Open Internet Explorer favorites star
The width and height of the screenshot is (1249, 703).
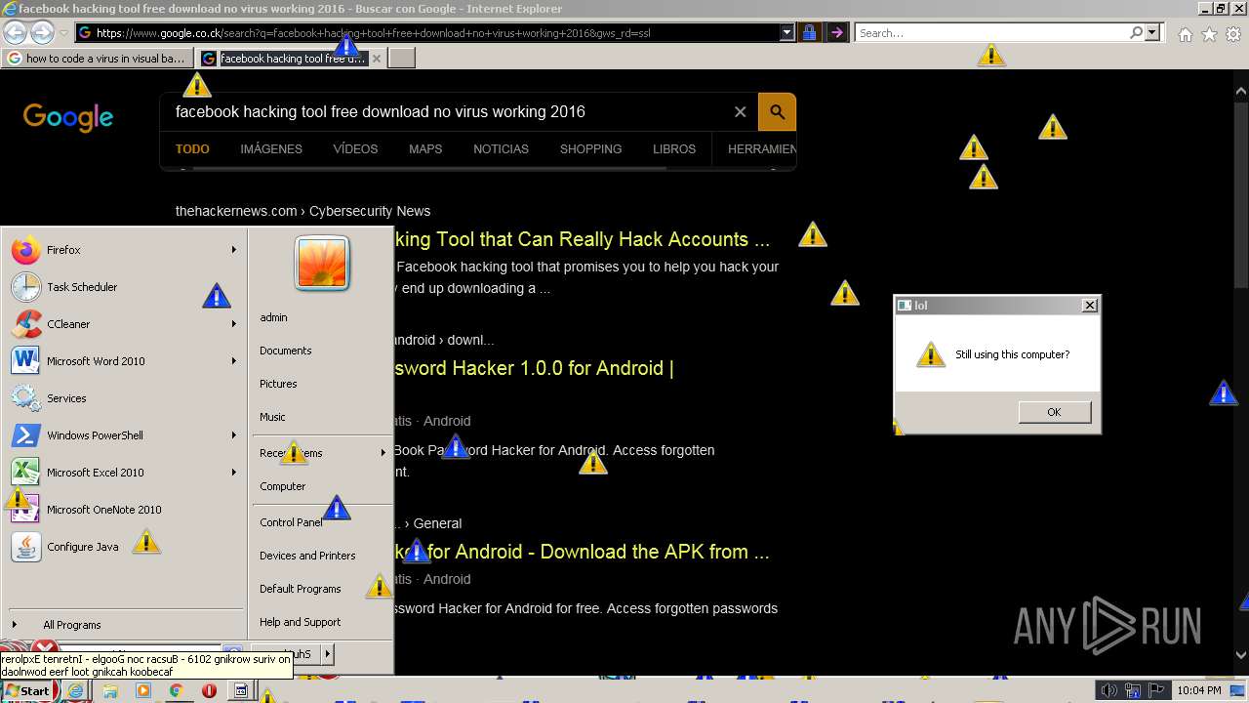coord(1209,34)
